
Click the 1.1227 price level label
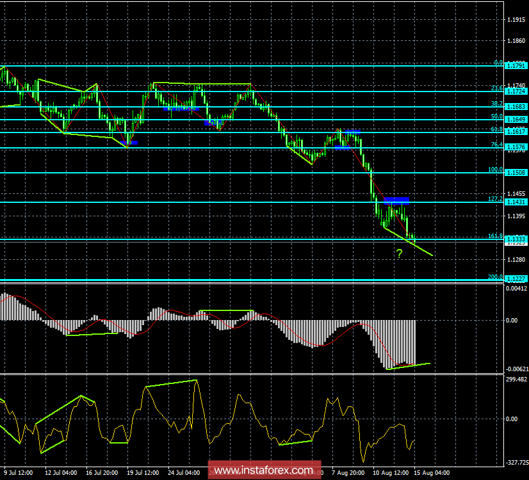[516, 278]
